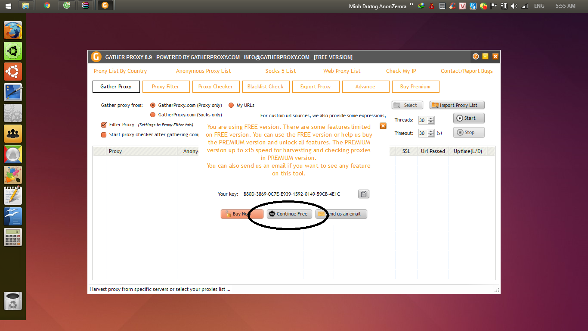
Task: Open Chrome from the taskbar
Action: [47, 6]
